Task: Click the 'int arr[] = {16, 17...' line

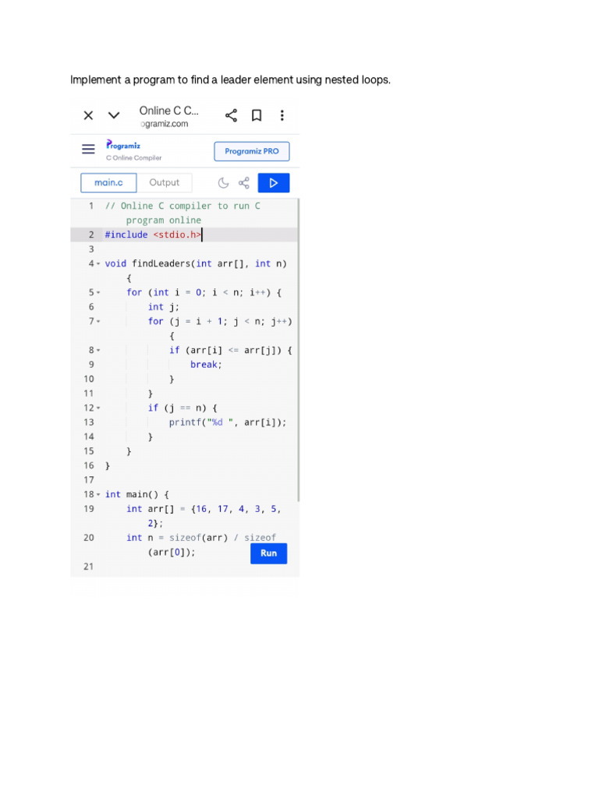Action: point(204,509)
